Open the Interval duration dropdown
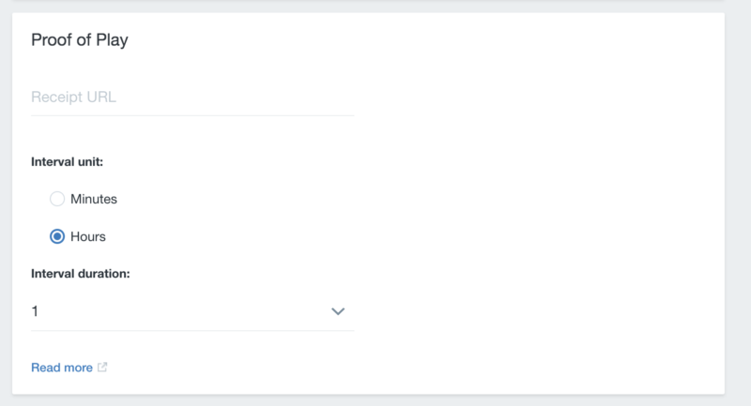 pyautogui.click(x=192, y=312)
